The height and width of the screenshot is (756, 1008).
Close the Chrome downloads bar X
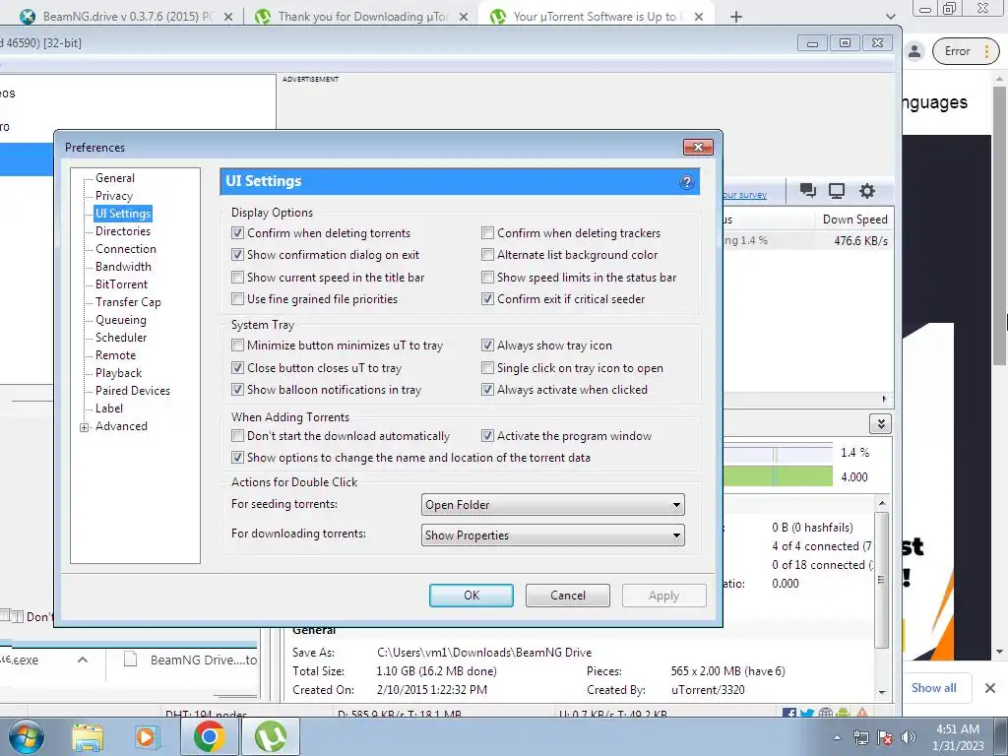point(990,688)
